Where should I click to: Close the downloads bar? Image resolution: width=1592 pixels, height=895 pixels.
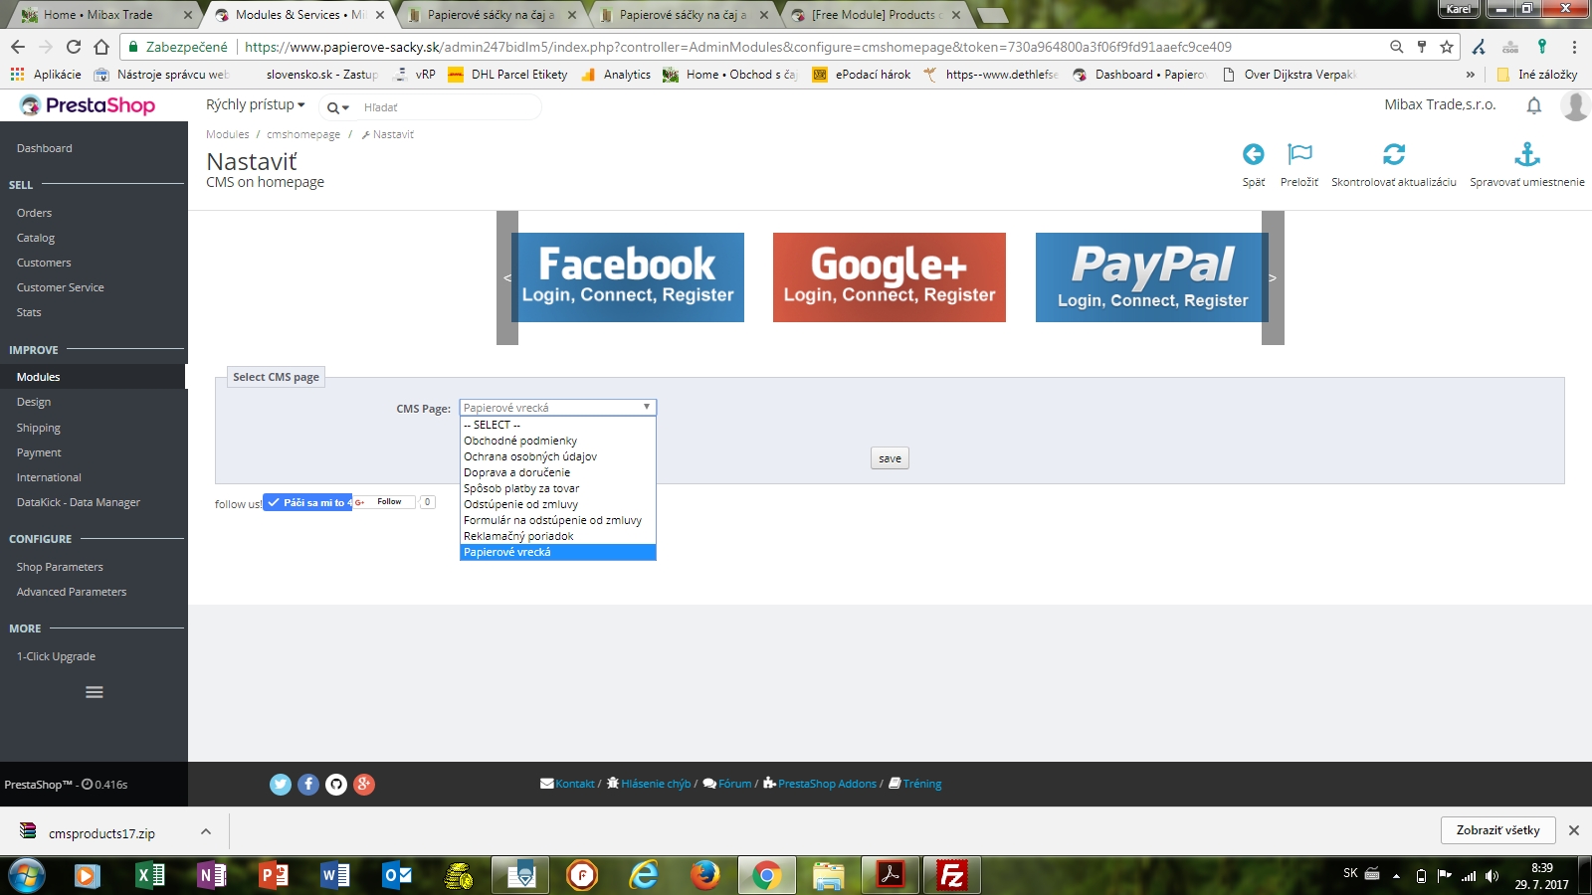pos(1574,830)
